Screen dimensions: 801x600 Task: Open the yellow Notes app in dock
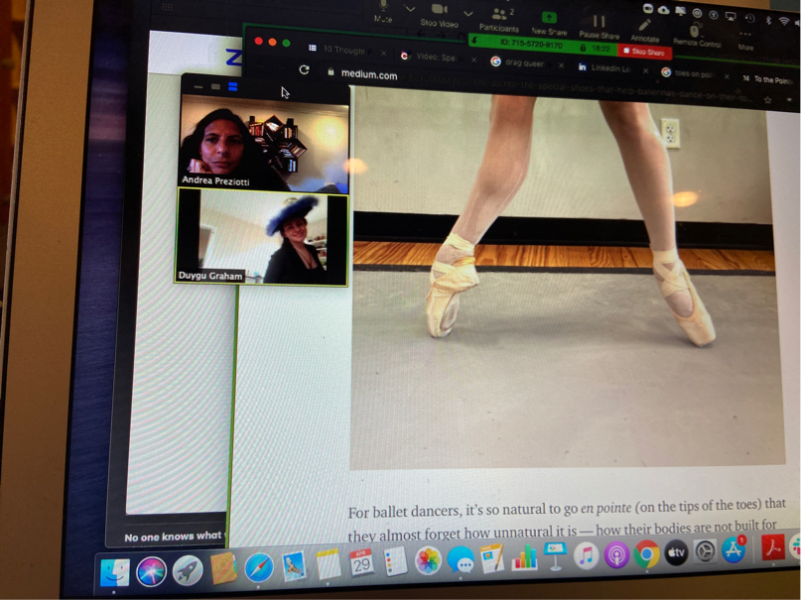coord(328,565)
